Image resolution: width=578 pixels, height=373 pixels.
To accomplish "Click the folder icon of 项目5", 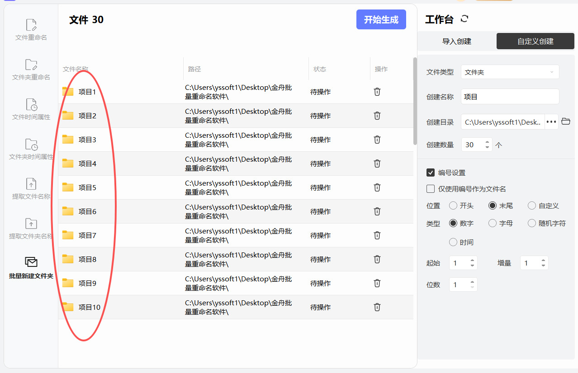I will [68, 187].
